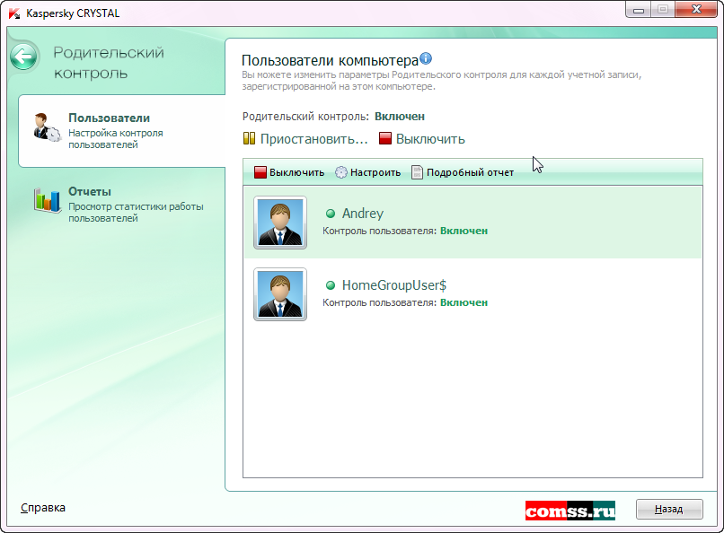Select the Andrey user name
This screenshot has width=724, height=533.
point(363,214)
